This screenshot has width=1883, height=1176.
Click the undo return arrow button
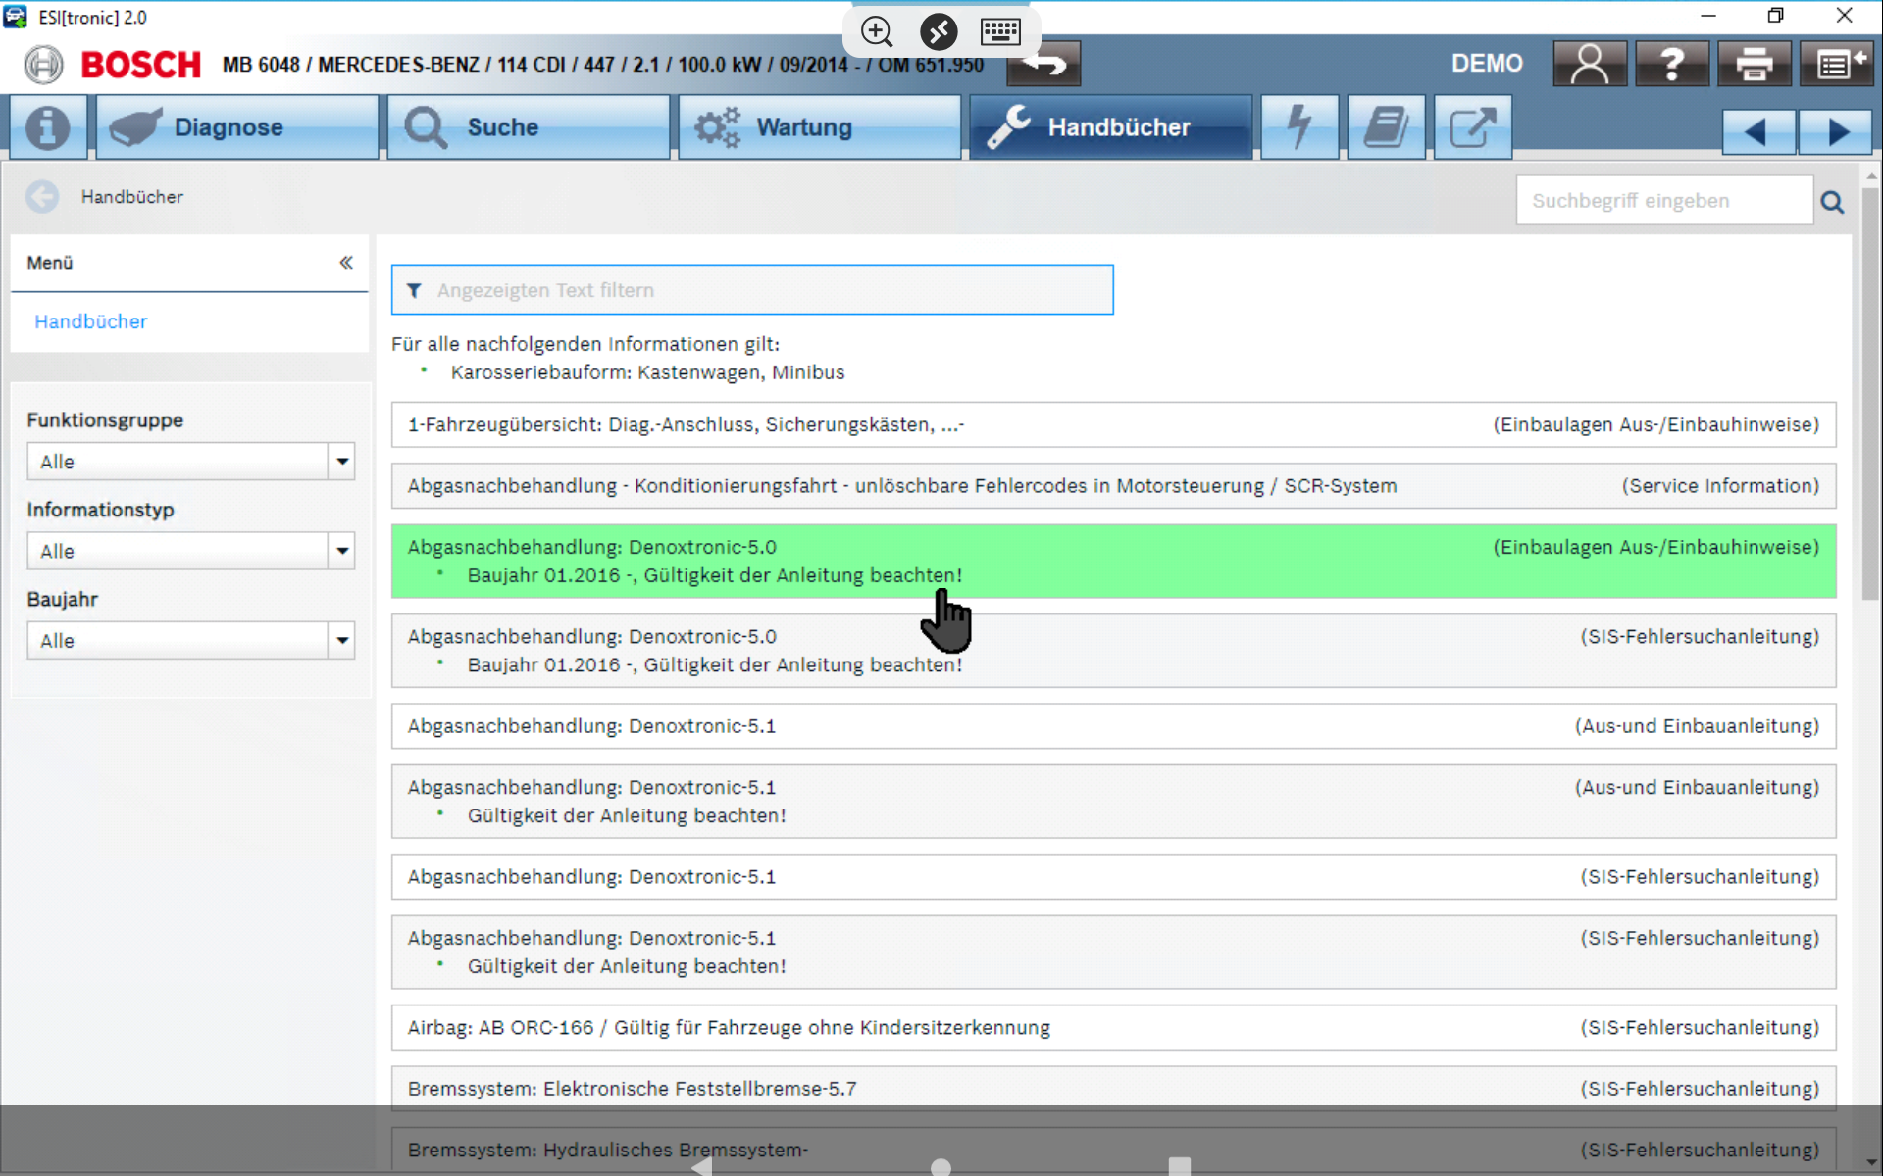tap(1044, 66)
